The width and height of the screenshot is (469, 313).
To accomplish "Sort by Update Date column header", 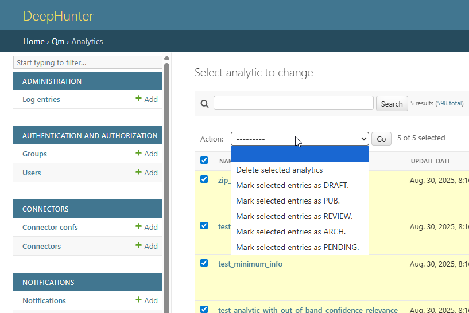I will [431, 161].
